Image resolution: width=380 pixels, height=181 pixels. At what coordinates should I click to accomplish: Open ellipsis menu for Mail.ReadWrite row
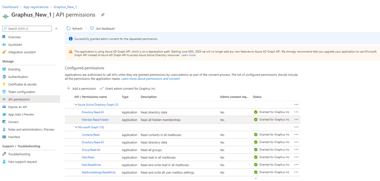(296, 165)
